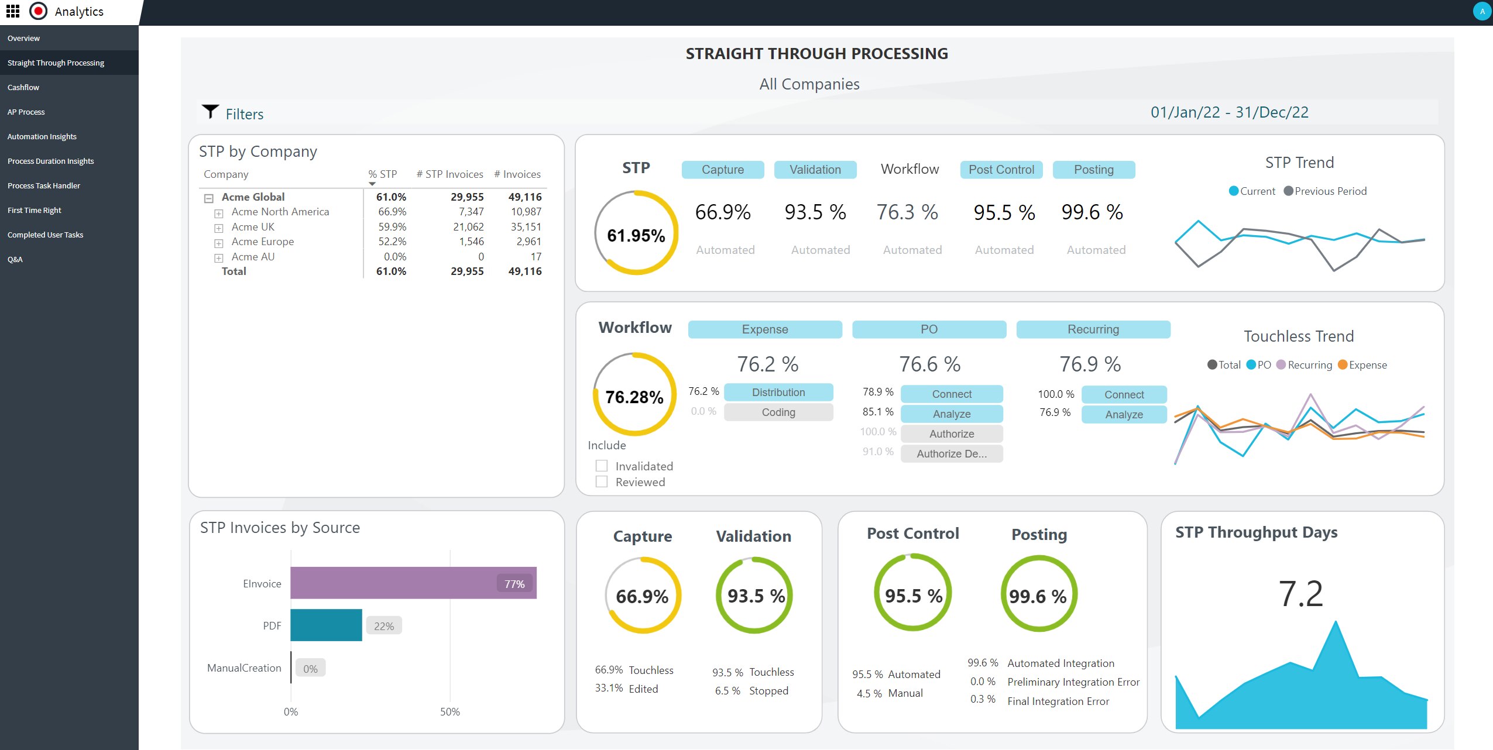This screenshot has width=1493, height=750.
Task: Expand the Acme North America row
Action: pyautogui.click(x=218, y=213)
